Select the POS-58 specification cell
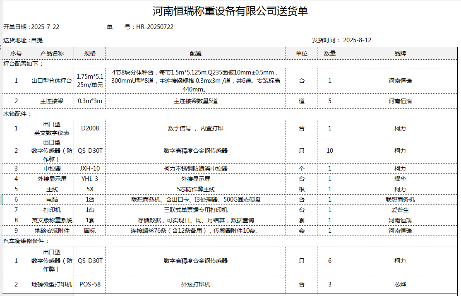 90,284
